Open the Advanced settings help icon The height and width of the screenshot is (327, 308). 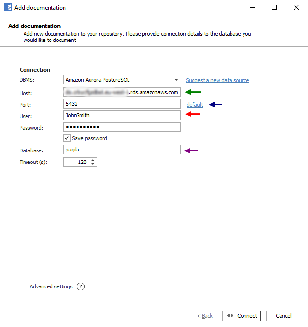pos(81,286)
